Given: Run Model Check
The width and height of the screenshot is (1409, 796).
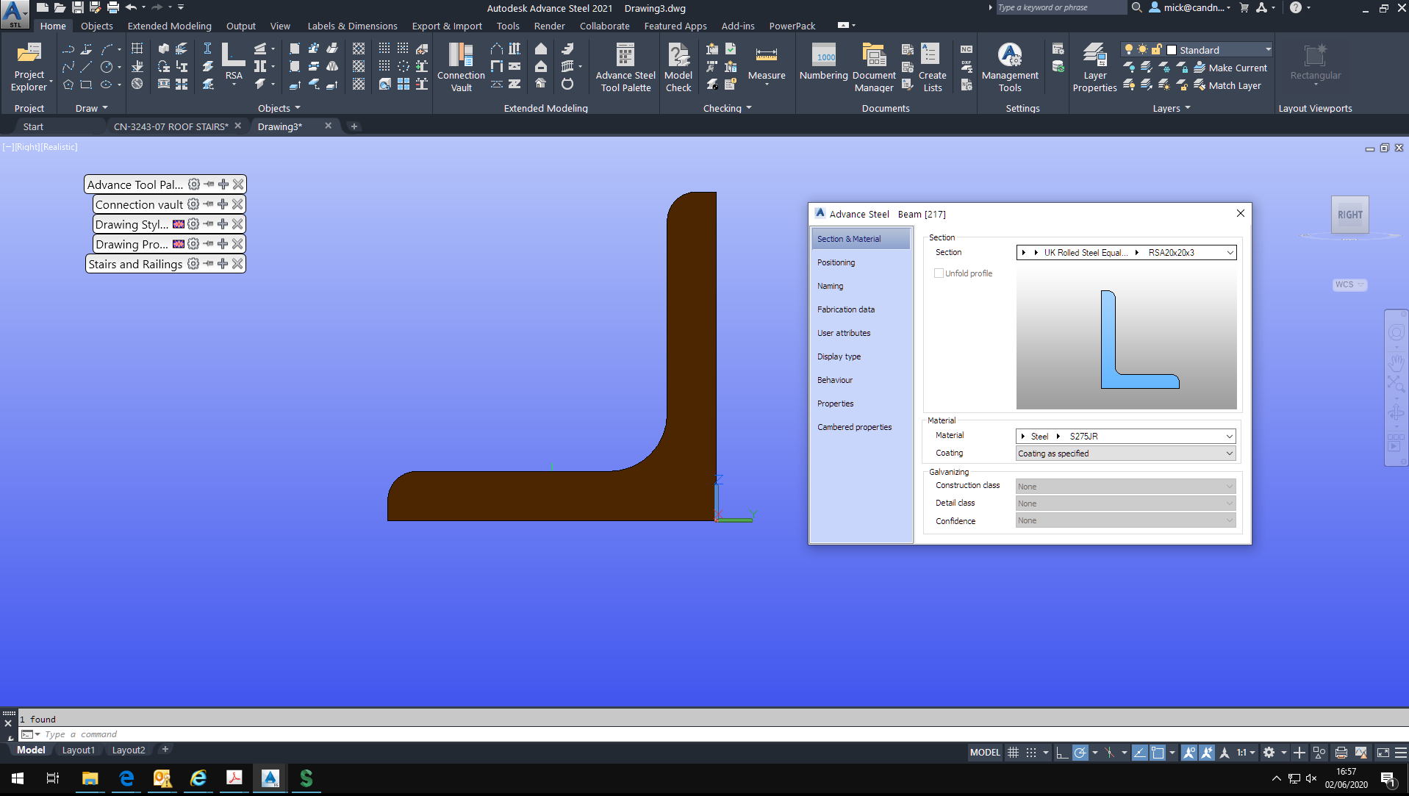Looking at the screenshot, I should pos(678,66).
